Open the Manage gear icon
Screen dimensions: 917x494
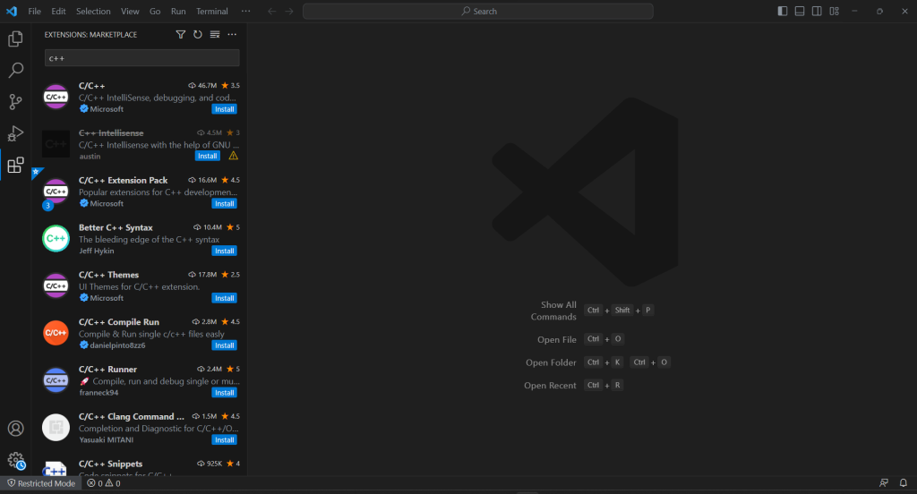click(15, 460)
